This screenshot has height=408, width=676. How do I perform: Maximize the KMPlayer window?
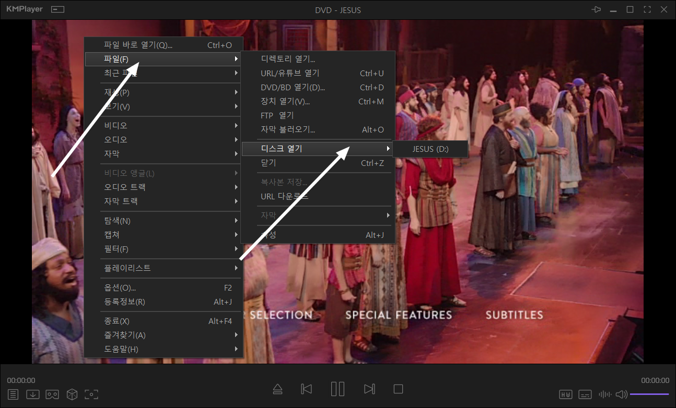click(x=630, y=9)
